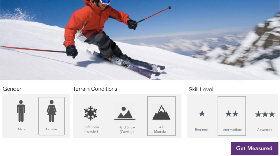The width and height of the screenshot is (280, 156).
Task: Choose the All Mountain peak icon
Action: [x=161, y=112]
